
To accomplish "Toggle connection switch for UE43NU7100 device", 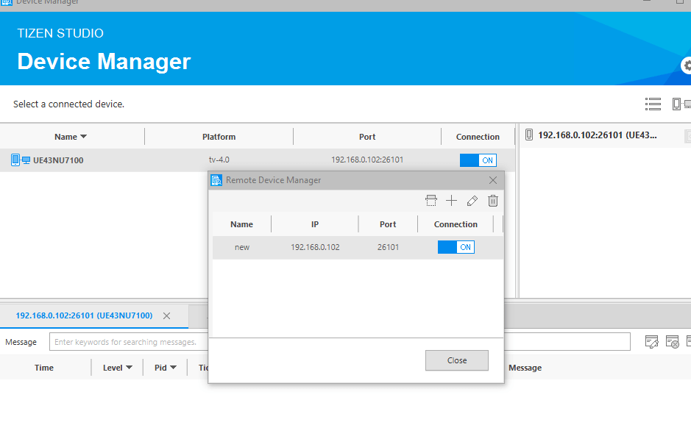I will tap(478, 160).
